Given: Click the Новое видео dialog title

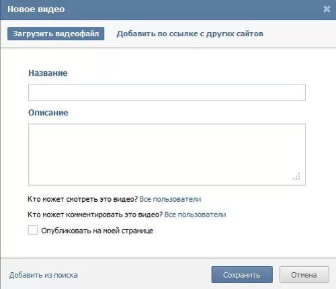Looking at the screenshot, I should 36,9.
